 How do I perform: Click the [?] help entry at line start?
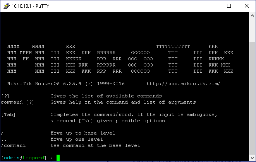(x=5, y=96)
